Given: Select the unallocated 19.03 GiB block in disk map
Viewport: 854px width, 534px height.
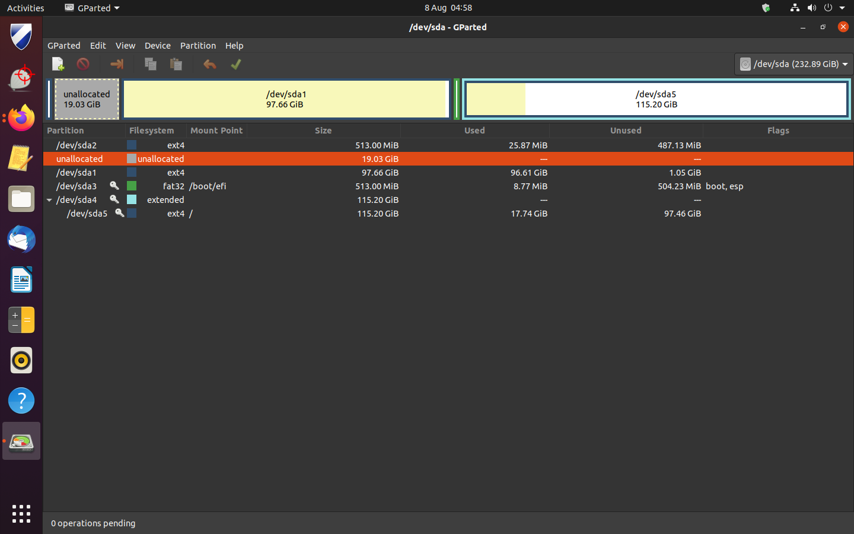Looking at the screenshot, I should pyautogui.click(x=87, y=99).
